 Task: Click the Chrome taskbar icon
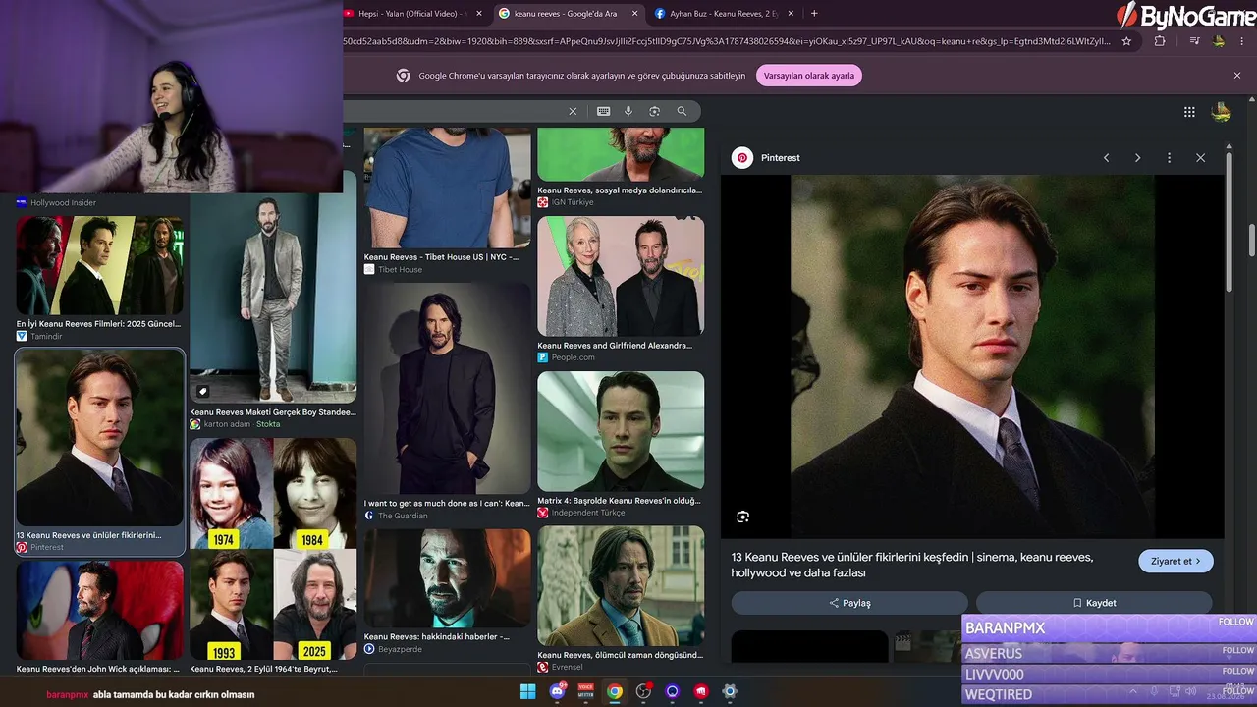point(614,691)
